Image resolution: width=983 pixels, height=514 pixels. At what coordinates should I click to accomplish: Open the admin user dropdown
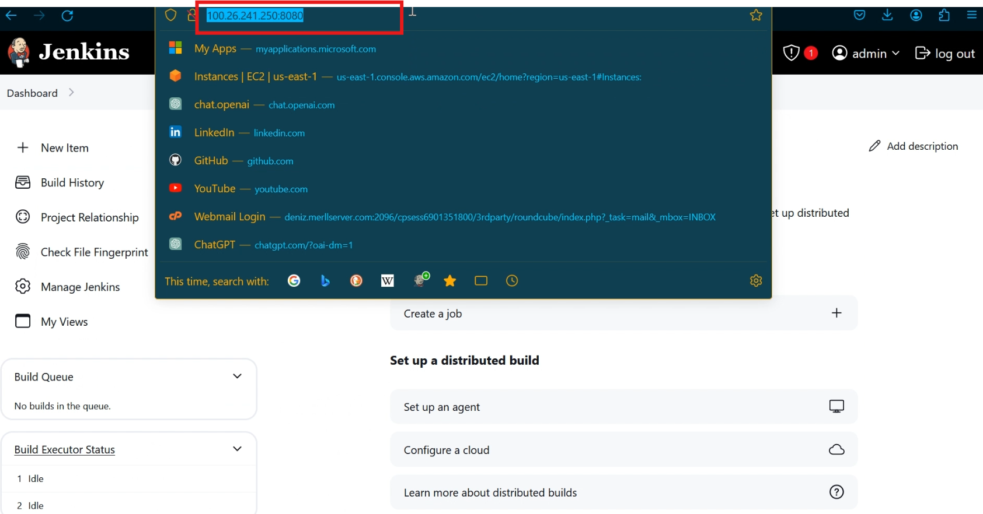tap(866, 53)
